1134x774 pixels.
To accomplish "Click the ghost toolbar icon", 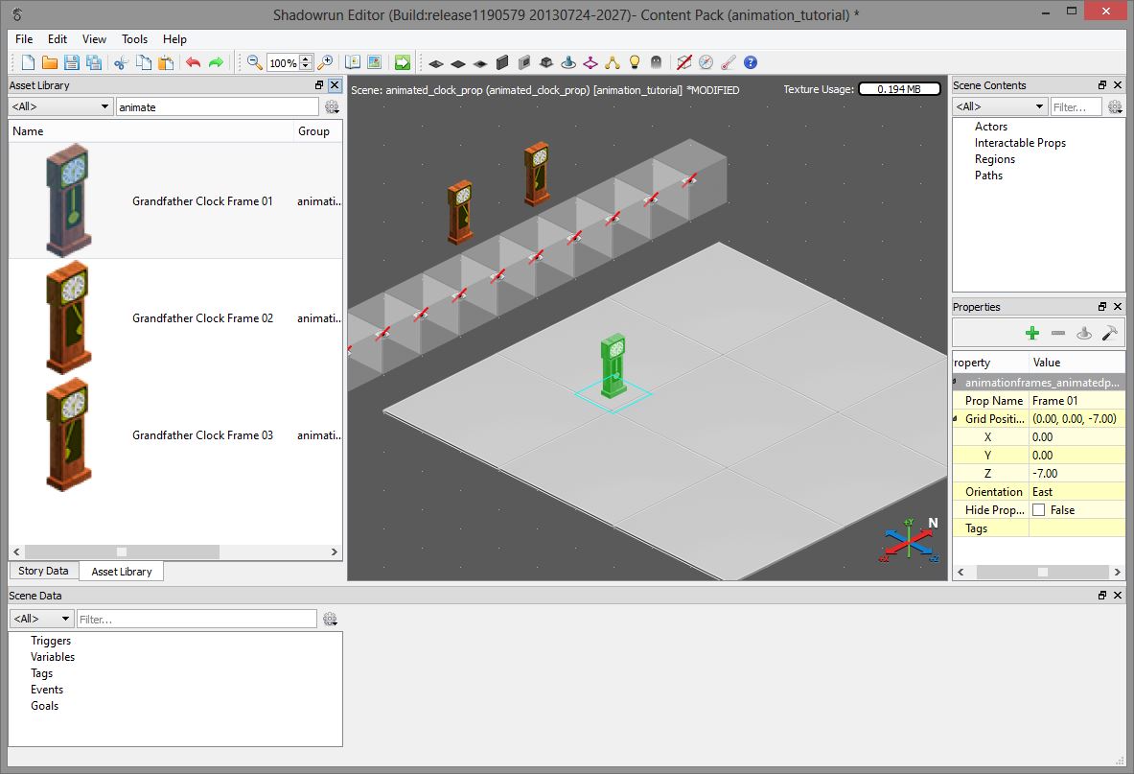I will coord(656,63).
